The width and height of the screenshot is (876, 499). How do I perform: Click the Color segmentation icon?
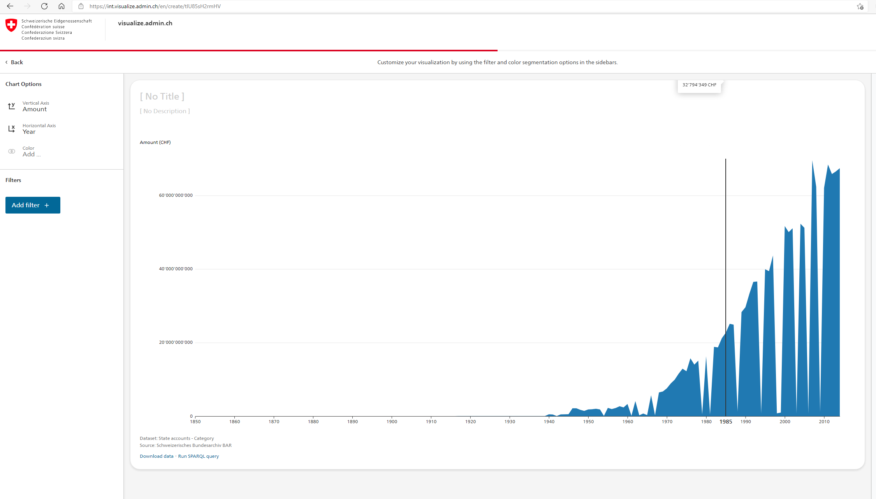click(12, 151)
